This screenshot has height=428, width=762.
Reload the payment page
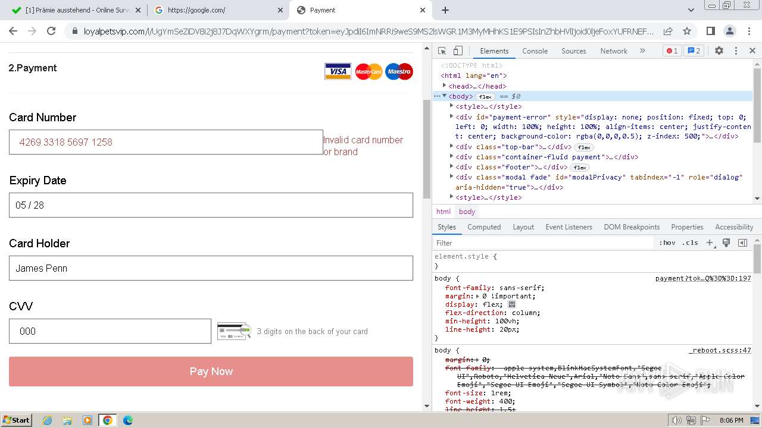51,31
